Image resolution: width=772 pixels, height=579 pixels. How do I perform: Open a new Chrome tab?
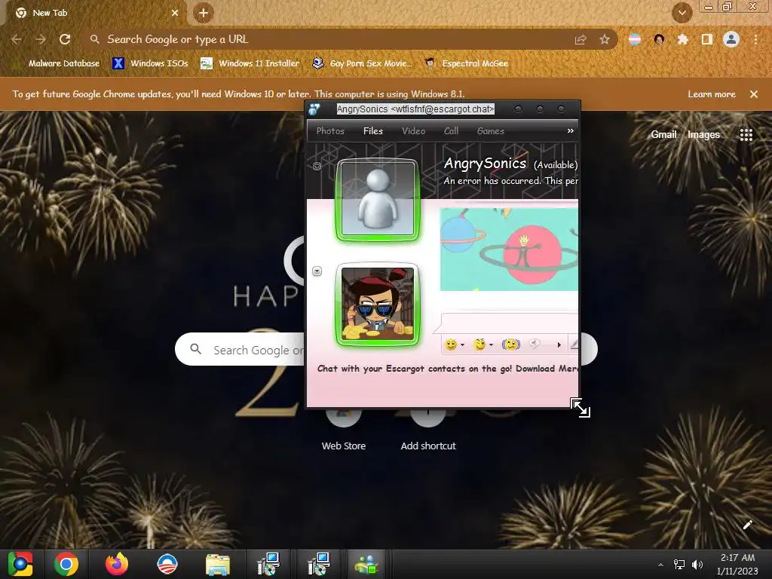(204, 13)
